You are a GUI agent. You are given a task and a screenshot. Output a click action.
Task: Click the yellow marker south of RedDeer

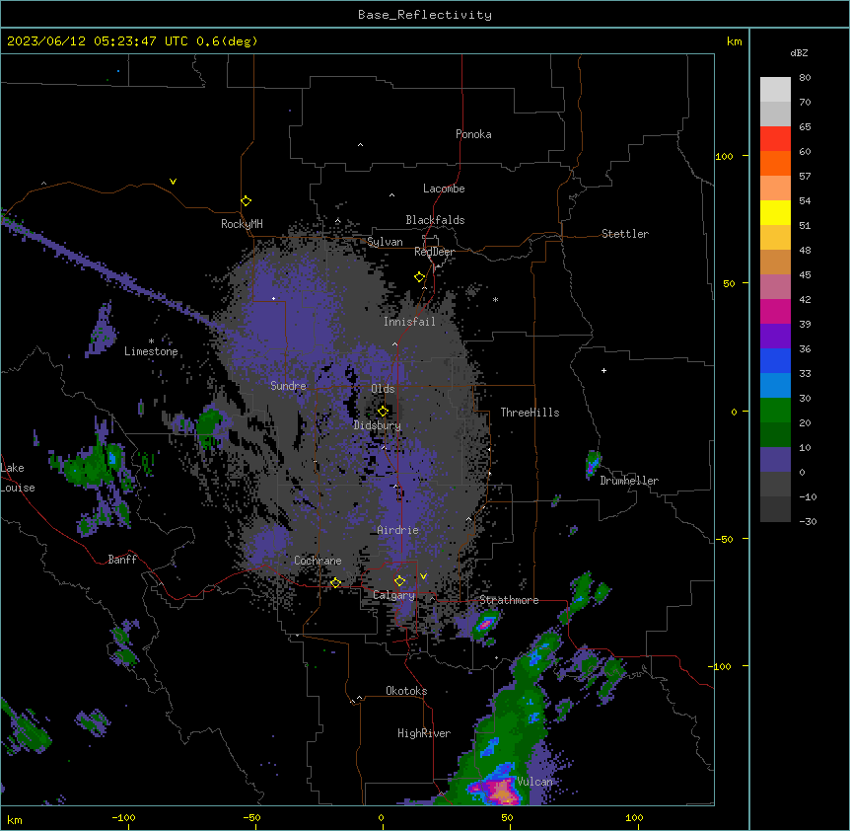pyautogui.click(x=419, y=277)
